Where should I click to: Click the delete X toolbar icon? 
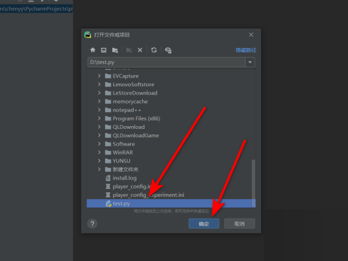(140, 50)
